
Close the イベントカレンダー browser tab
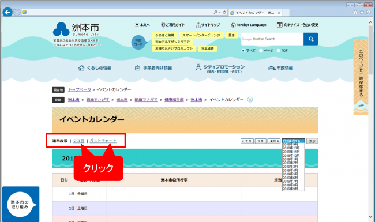pyautogui.click(x=279, y=13)
